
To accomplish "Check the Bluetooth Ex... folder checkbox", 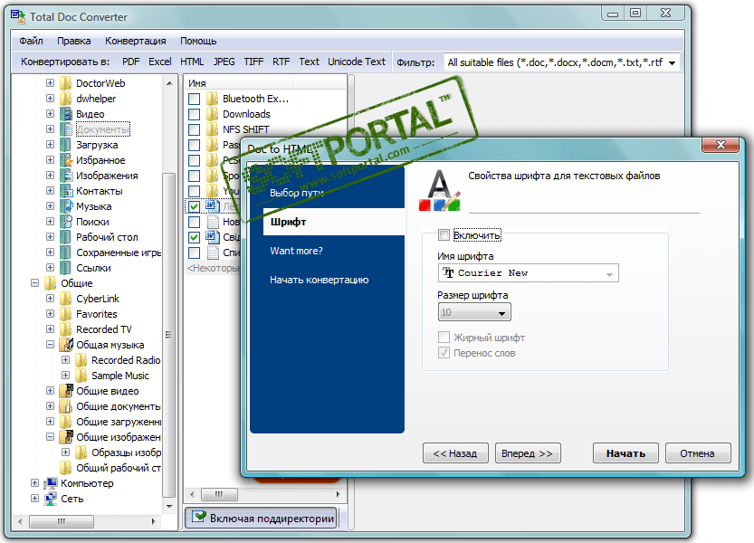I will tap(195, 99).
